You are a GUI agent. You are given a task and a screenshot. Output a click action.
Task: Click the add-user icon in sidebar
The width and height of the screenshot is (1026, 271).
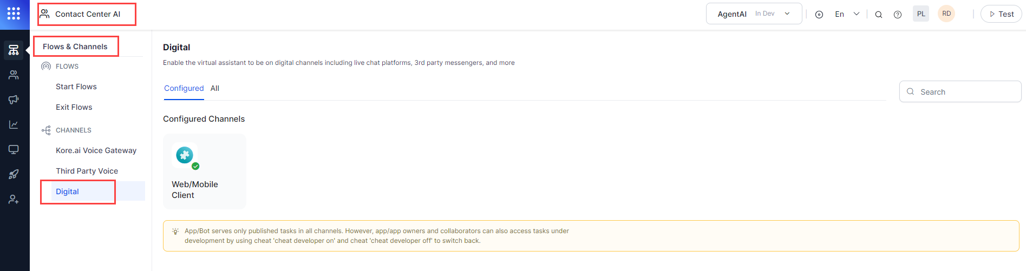[14, 200]
